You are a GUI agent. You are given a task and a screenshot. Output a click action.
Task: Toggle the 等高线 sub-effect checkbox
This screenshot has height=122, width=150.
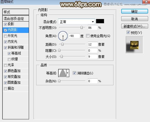9,53
